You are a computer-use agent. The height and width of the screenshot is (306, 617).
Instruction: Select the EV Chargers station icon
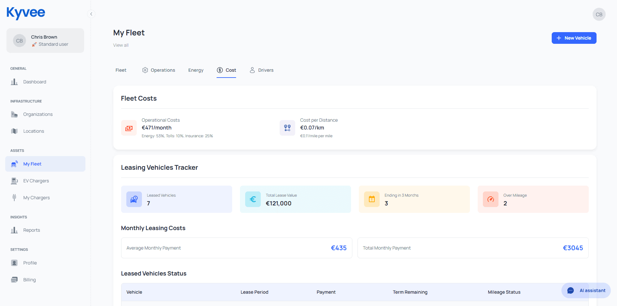pos(14,181)
